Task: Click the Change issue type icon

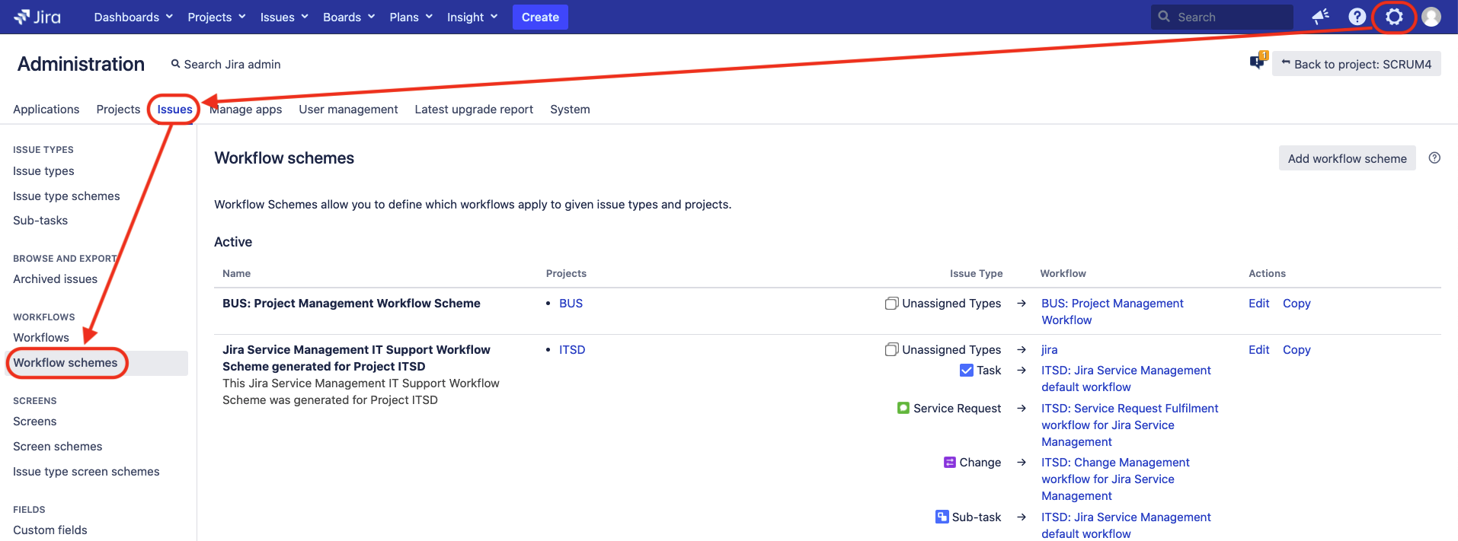Action: point(950,463)
